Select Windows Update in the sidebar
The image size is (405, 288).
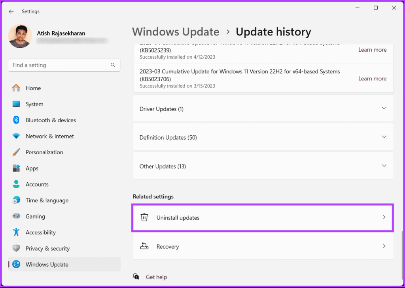click(47, 264)
